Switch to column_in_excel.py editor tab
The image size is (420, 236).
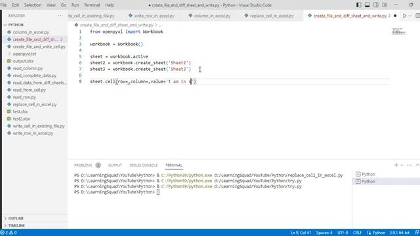pyautogui.click(x=209, y=16)
